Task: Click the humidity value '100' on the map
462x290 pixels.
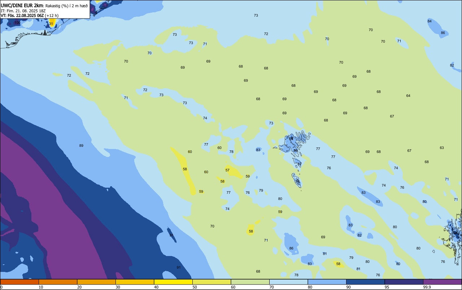Action: coord(17,23)
